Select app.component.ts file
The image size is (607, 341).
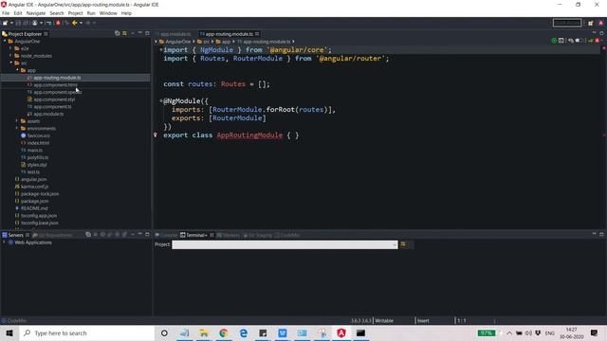pyautogui.click(x=52, y=107)
